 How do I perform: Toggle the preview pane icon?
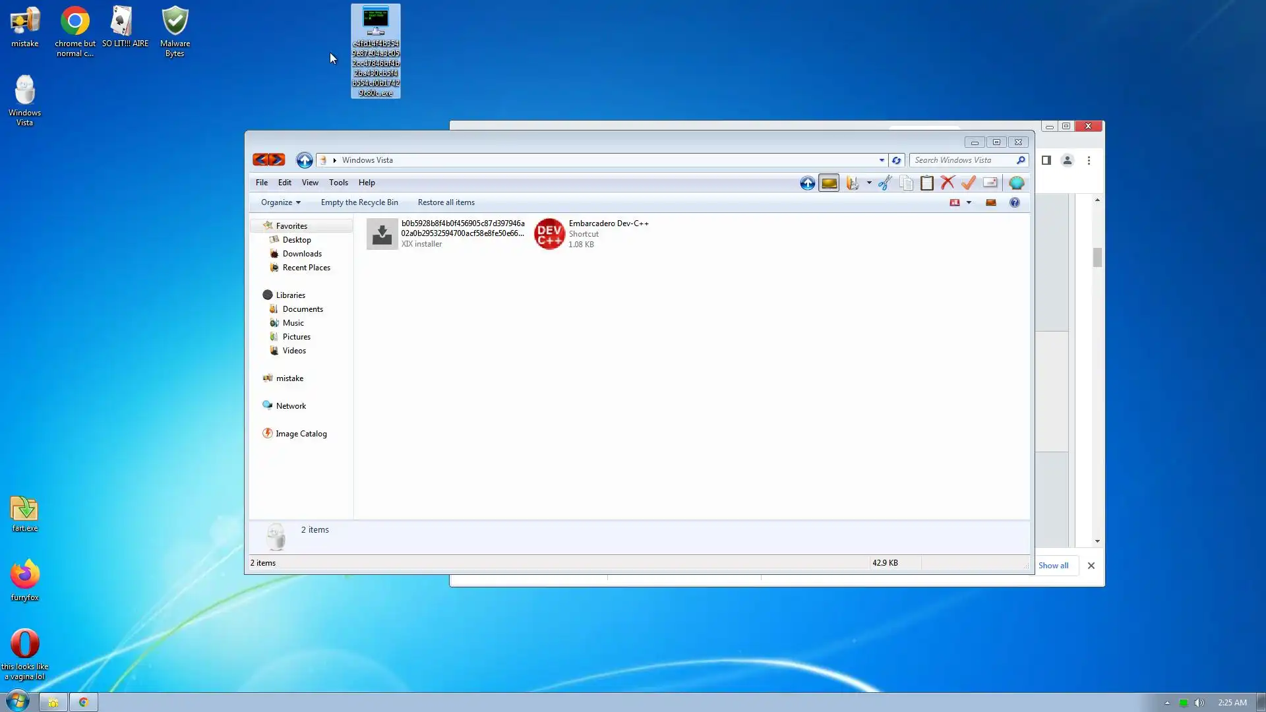[x=990, y=203]
